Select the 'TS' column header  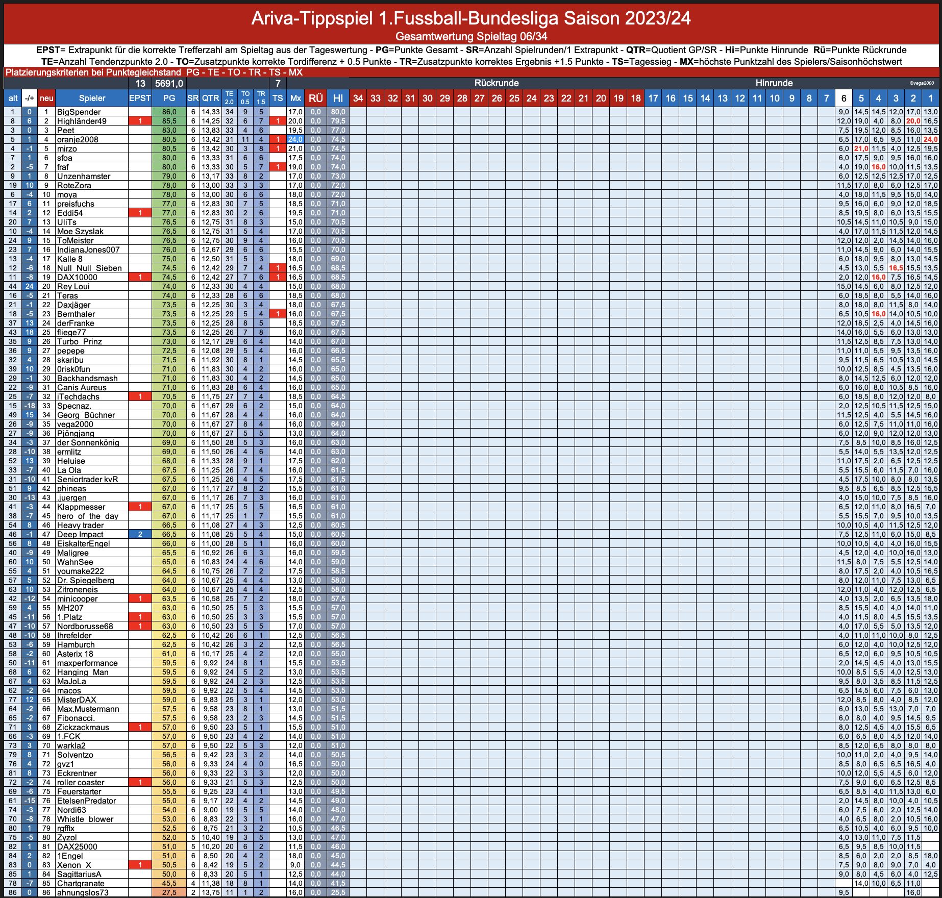278,98
